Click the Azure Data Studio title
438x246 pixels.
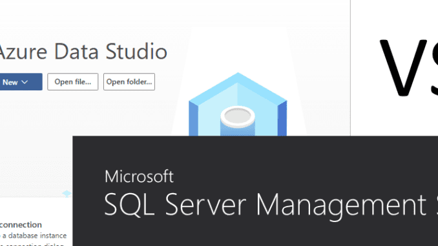tap(83, 52)
